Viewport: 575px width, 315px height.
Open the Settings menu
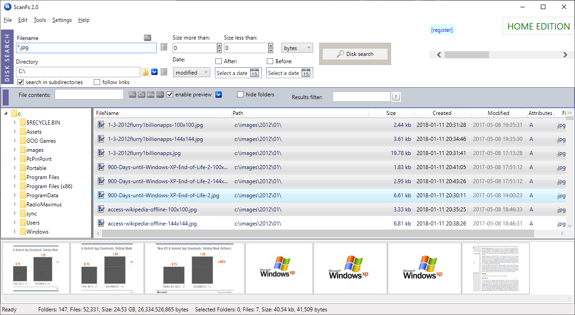[x=62, y=20]
